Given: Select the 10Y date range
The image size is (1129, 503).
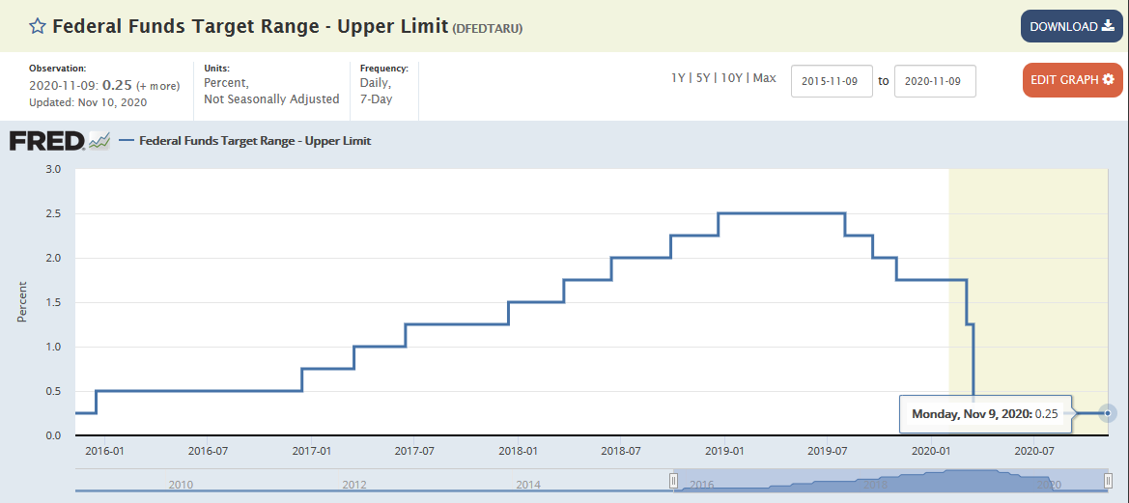Looking at the screenshot, I should (x=729, y=77).
